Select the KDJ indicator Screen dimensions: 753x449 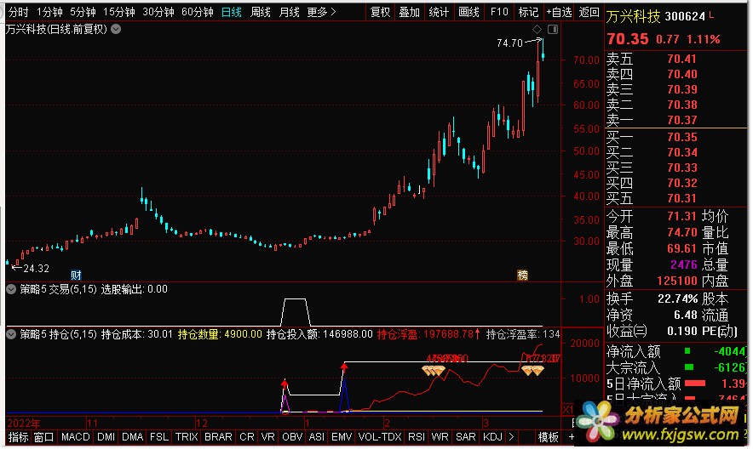492,437
